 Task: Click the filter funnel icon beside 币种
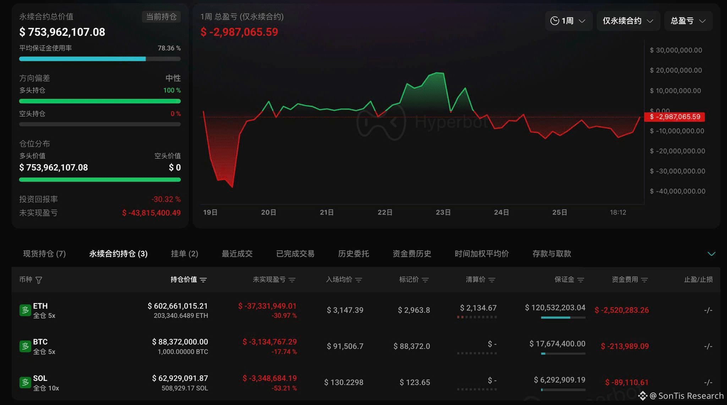39,280
